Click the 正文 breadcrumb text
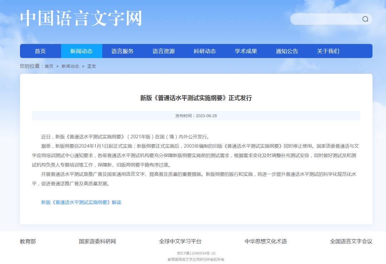This screenshot has width=386, height=264. (91, 66)
